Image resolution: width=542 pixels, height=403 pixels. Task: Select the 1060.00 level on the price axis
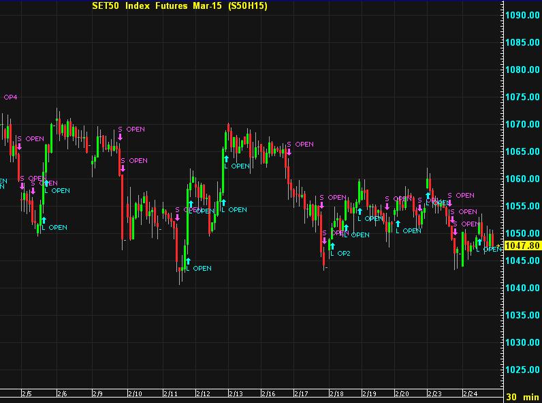(523, 179)
